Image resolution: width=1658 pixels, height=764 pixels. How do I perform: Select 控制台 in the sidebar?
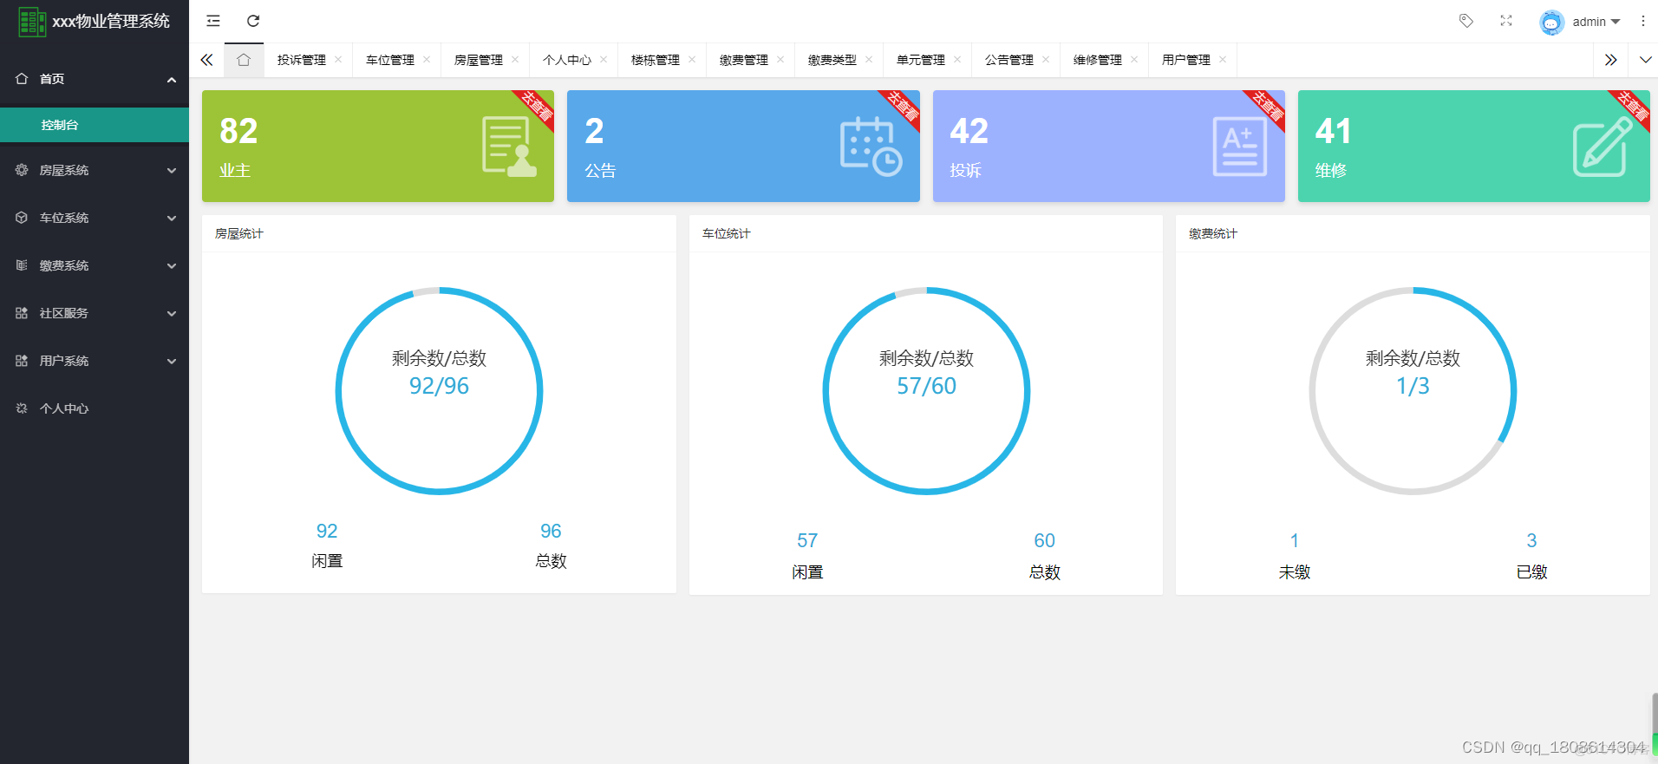pyautogui.click(x=95, y=125)
